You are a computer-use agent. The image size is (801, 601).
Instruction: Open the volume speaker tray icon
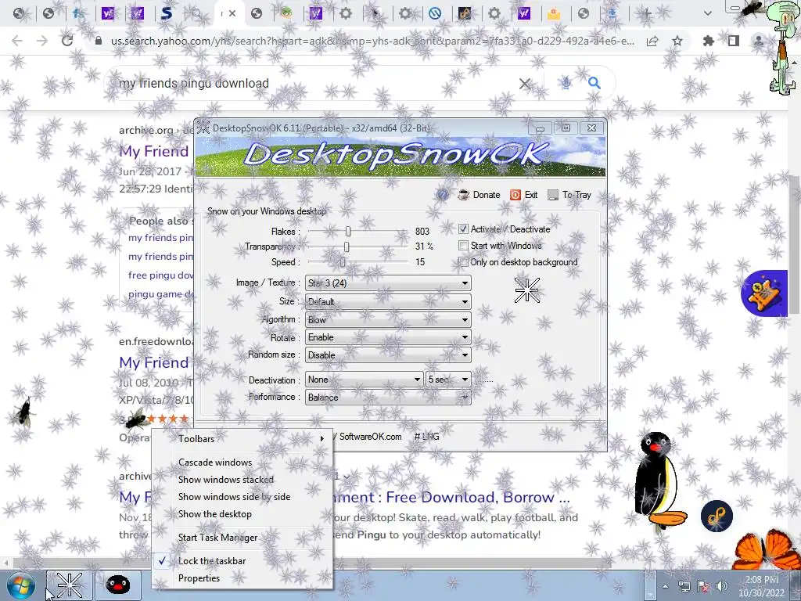[722, 586]
